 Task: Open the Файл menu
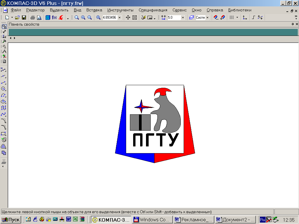pyautogui.click(x=16, y=10)
